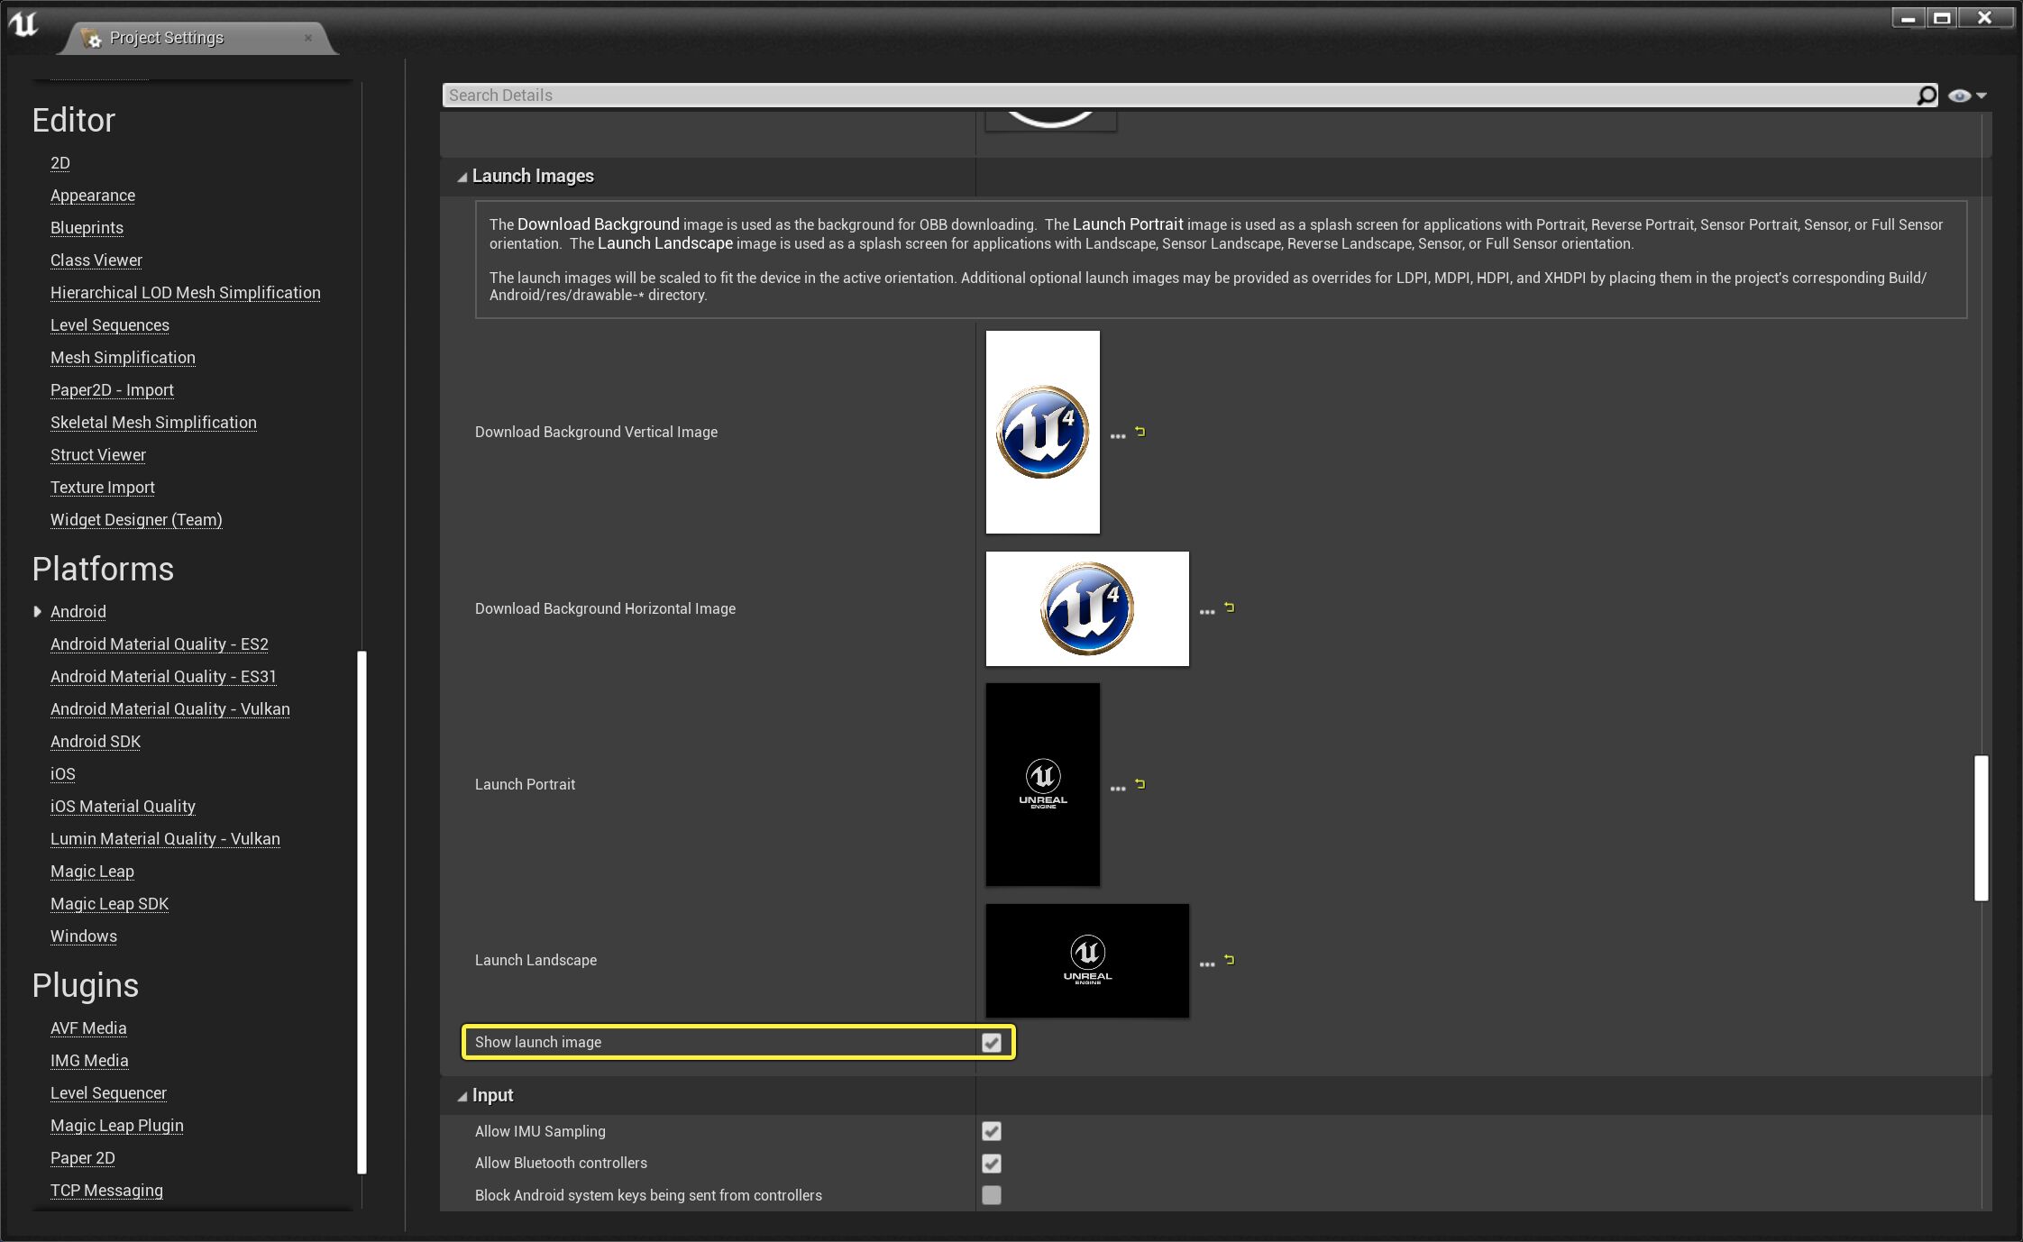Screen dimensions: 2023x1242
Task: Open ellipsis picker for Launch Portrait image
Action: tap(1118, 788)
